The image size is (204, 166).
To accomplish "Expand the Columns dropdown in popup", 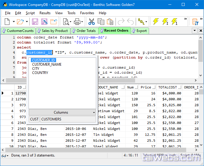I will point(94,112).
